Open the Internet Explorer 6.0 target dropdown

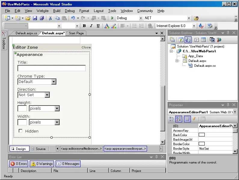194,26
